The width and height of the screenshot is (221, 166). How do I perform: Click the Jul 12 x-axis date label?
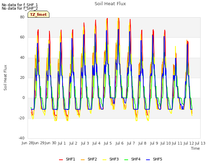189,143
